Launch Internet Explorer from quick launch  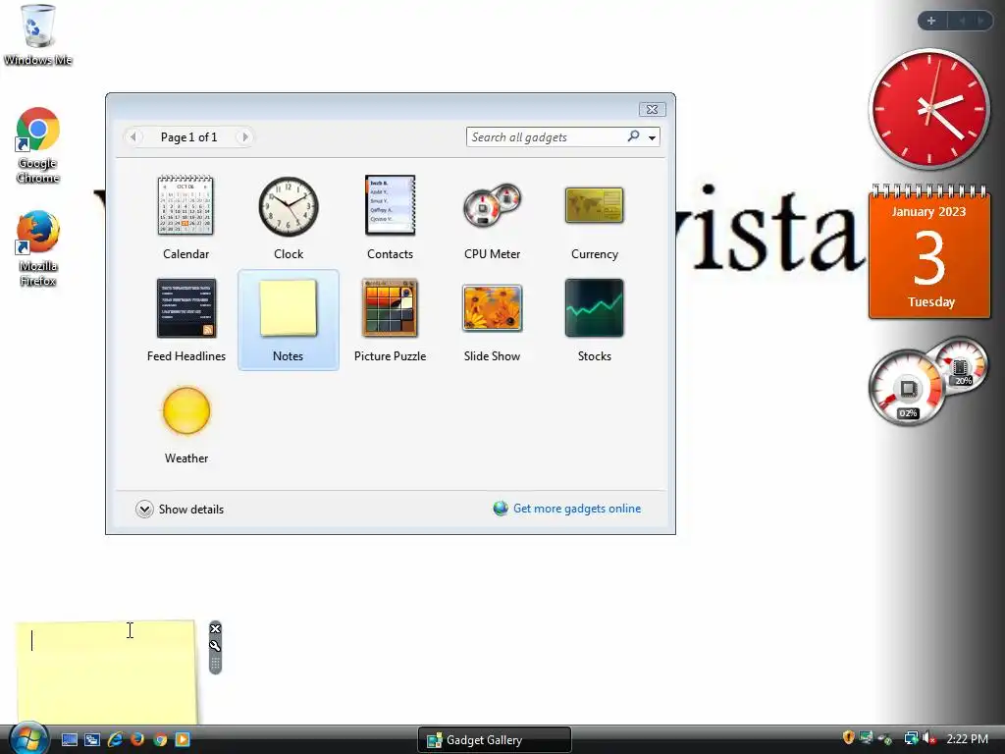116,740
